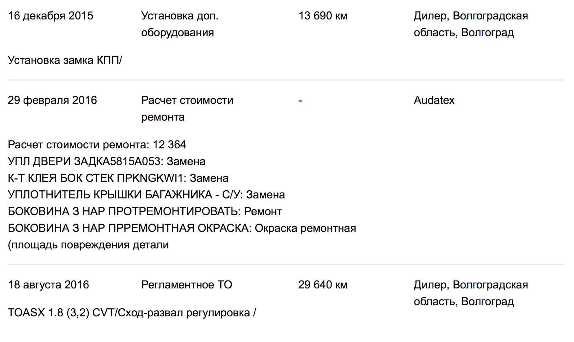
Task: Click the 13 690 км mileage value
Action: pos(323,16)
